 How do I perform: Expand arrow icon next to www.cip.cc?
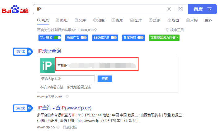[x=58, y=127]
